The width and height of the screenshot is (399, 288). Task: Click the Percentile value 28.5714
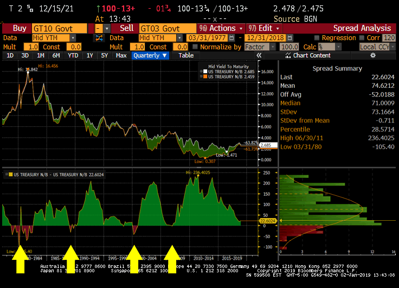[x=383, y=129]
